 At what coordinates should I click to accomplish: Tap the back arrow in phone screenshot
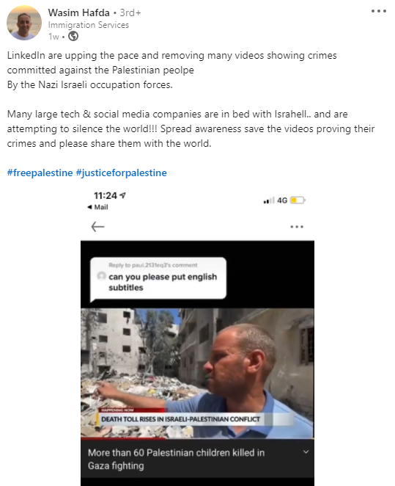click(97, 227)
